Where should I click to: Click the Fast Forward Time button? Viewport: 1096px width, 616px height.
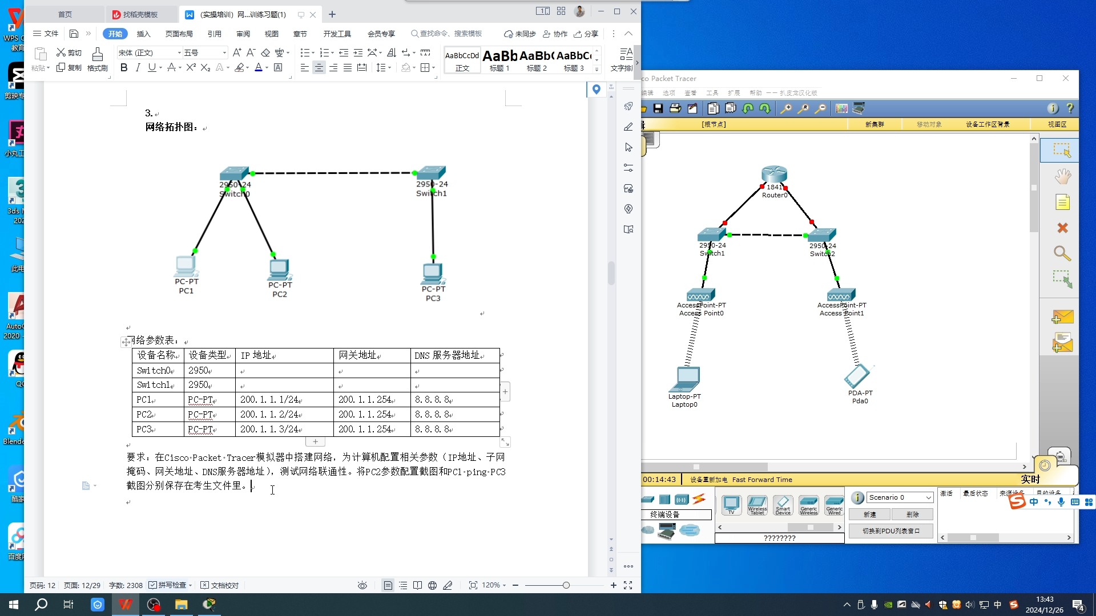762,480
